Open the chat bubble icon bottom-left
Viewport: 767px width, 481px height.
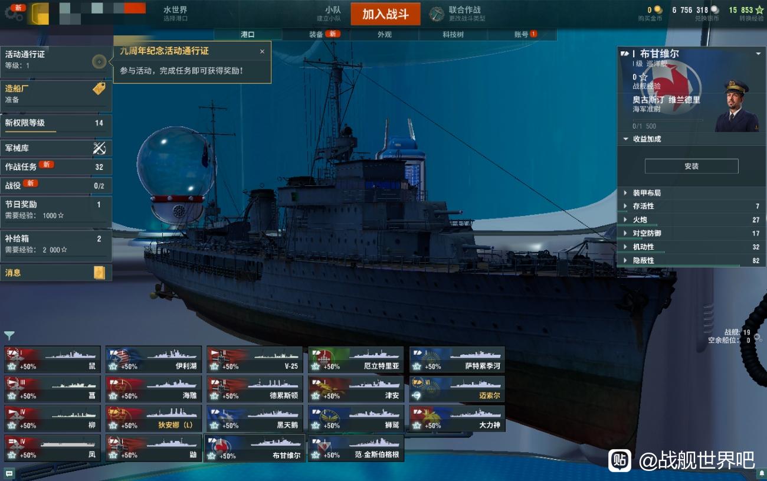click(x=9, y=473)
